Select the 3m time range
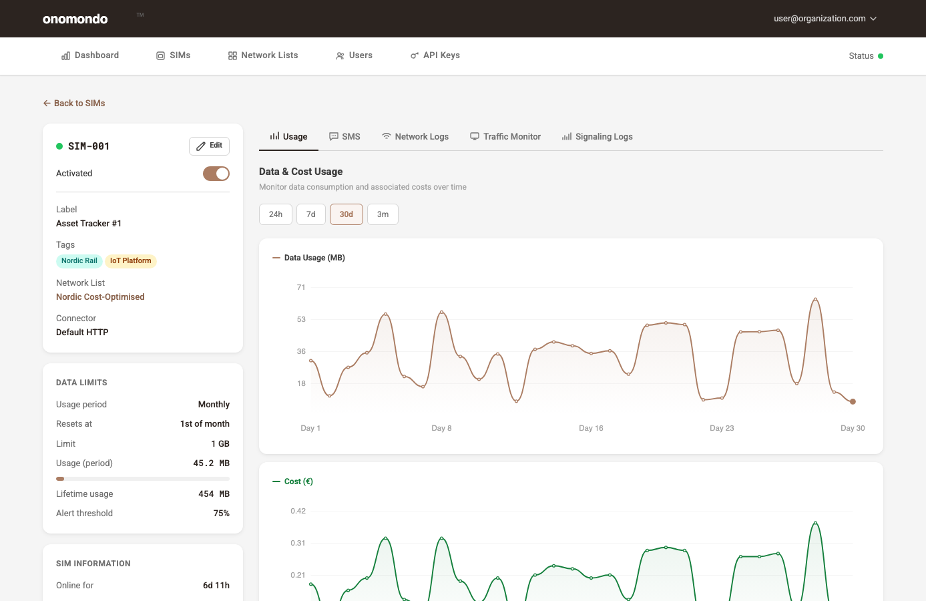Image resolution: width=926 pixels, height=601 pixels. point(383,214)
